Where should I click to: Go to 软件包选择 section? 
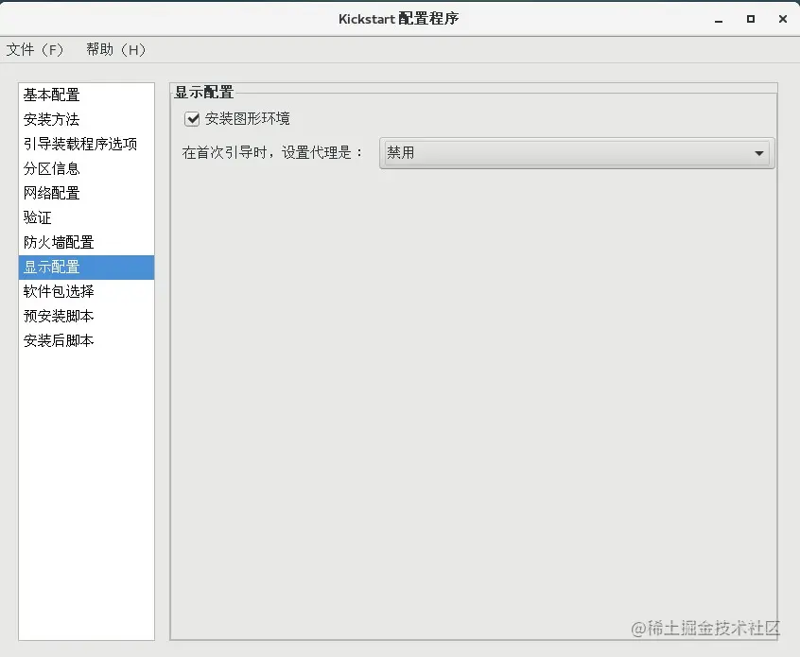coord(86,291)
